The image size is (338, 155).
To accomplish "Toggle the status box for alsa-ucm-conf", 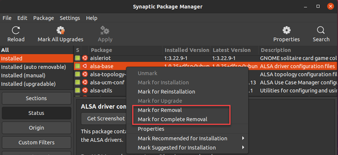I will tap(78, 82).
